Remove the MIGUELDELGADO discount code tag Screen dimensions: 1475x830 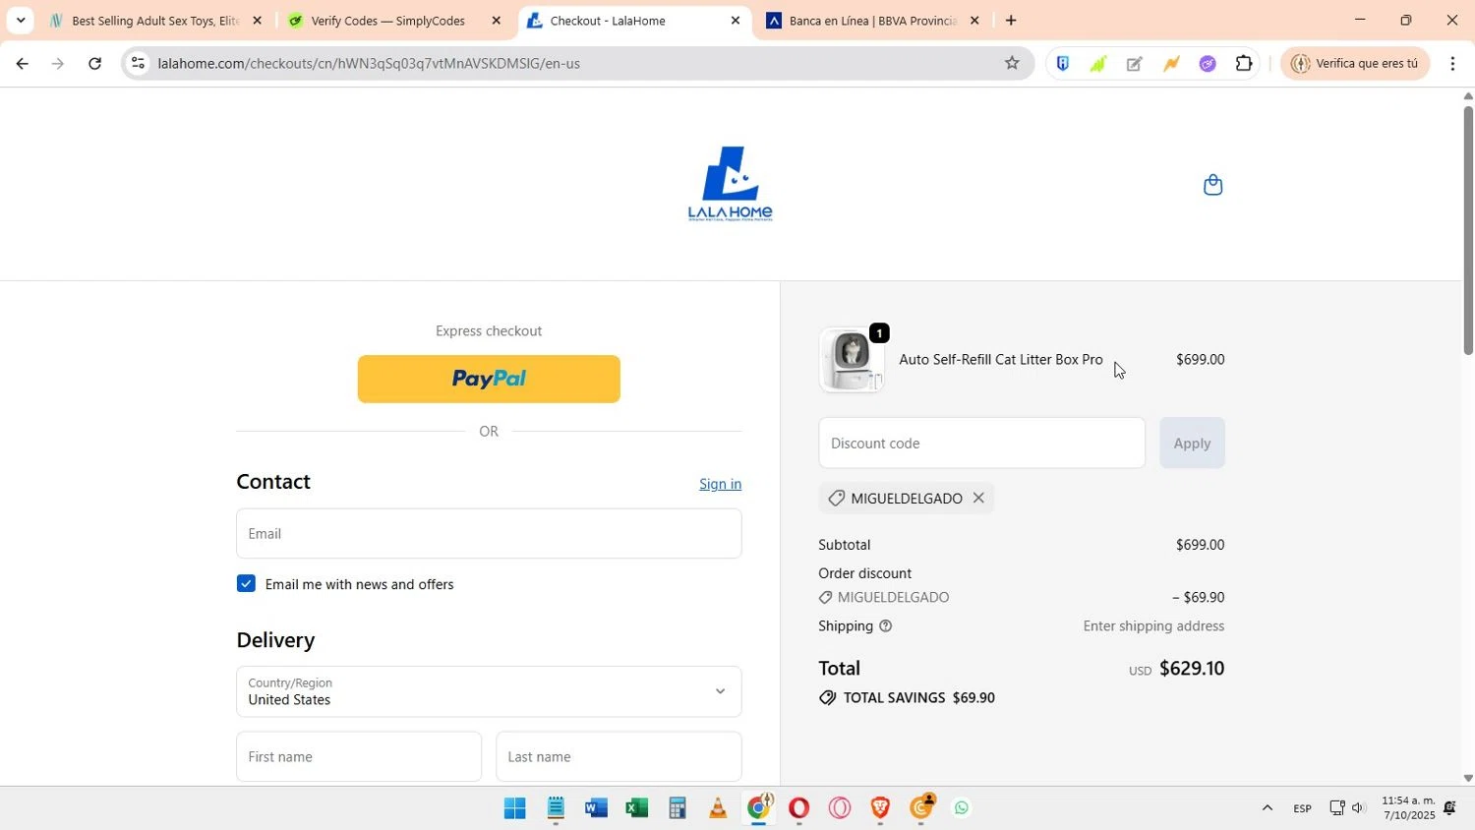click(x=978, y=498)
